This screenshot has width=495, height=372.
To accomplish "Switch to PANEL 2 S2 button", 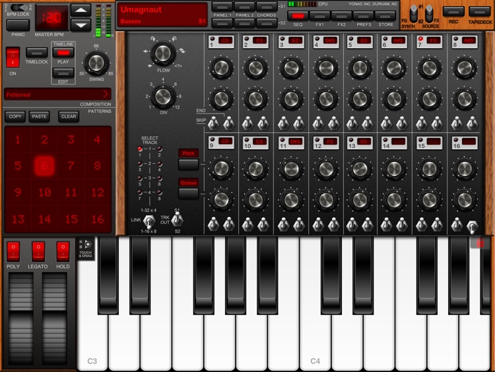I will click(244, 22).
